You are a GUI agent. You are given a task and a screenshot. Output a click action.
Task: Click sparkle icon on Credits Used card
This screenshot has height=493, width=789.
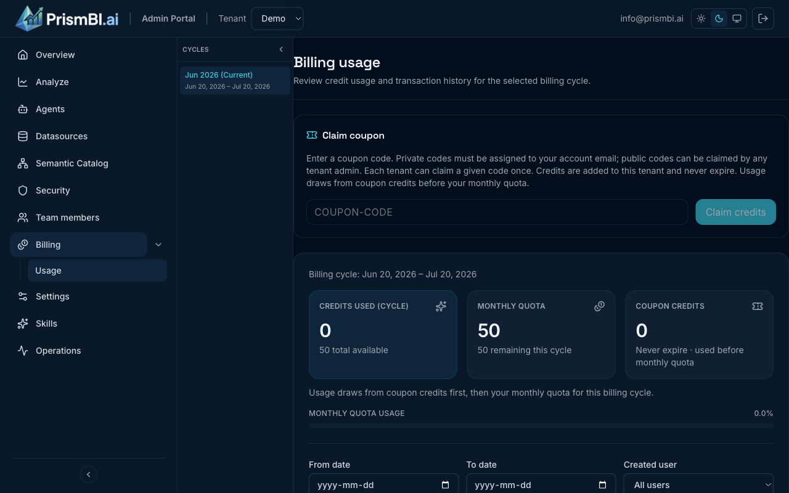click(x=441, y=306)
